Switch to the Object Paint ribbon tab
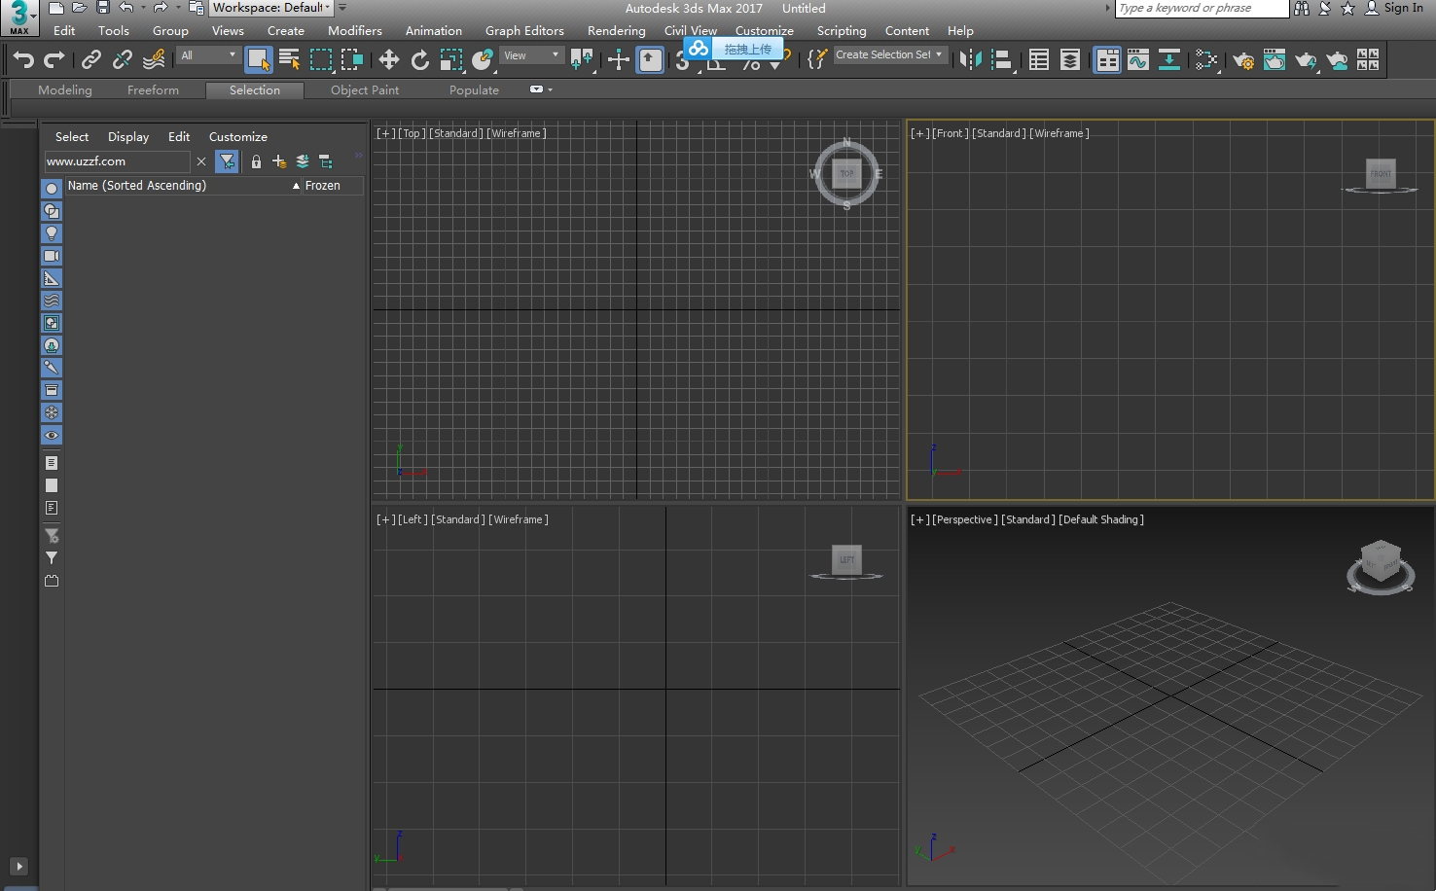Viewport: 1436px width, 891px height. [365, 89]
